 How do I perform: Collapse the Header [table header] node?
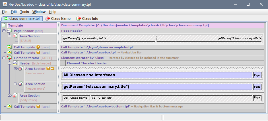coord(9,63)
